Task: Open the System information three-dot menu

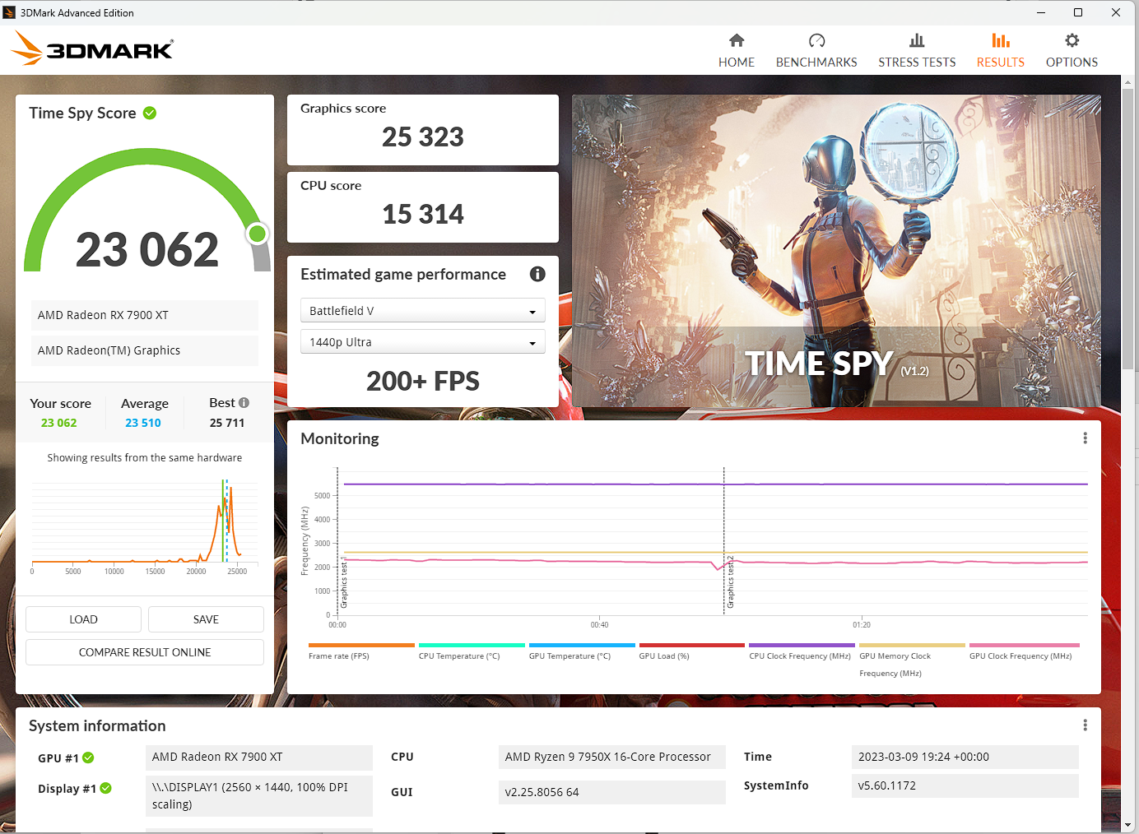Action: click(x=1085, y=725)
